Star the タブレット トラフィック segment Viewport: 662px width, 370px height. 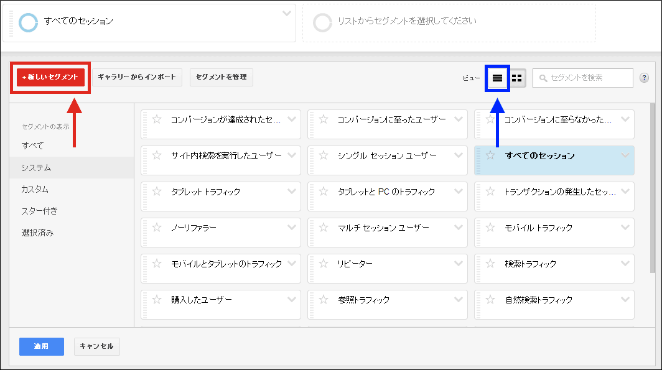coord(157,192)
